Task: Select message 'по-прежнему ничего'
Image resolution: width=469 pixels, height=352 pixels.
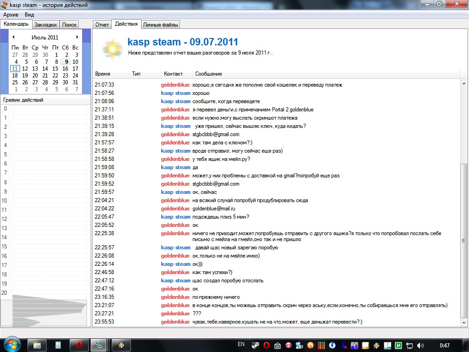Action: pyautogui.click(x=216, y=297)
